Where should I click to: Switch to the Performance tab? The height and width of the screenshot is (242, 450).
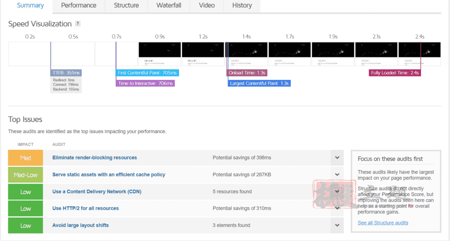tap(79, 5)
